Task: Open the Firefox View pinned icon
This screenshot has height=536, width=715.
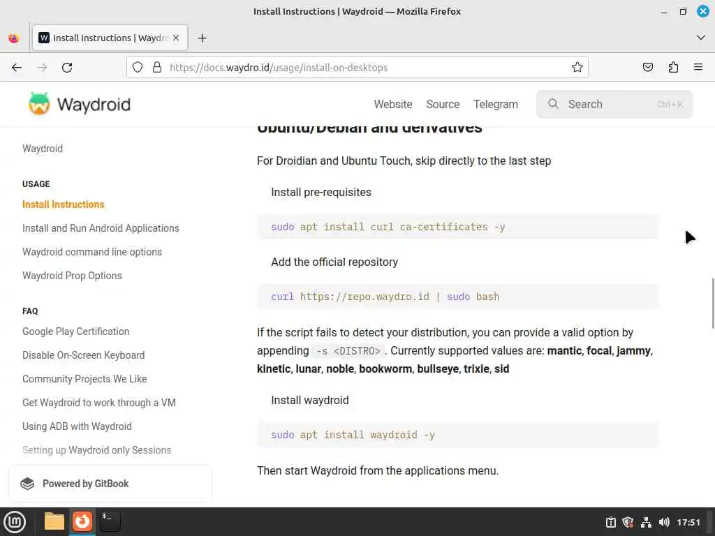Action: coord(14,38)
